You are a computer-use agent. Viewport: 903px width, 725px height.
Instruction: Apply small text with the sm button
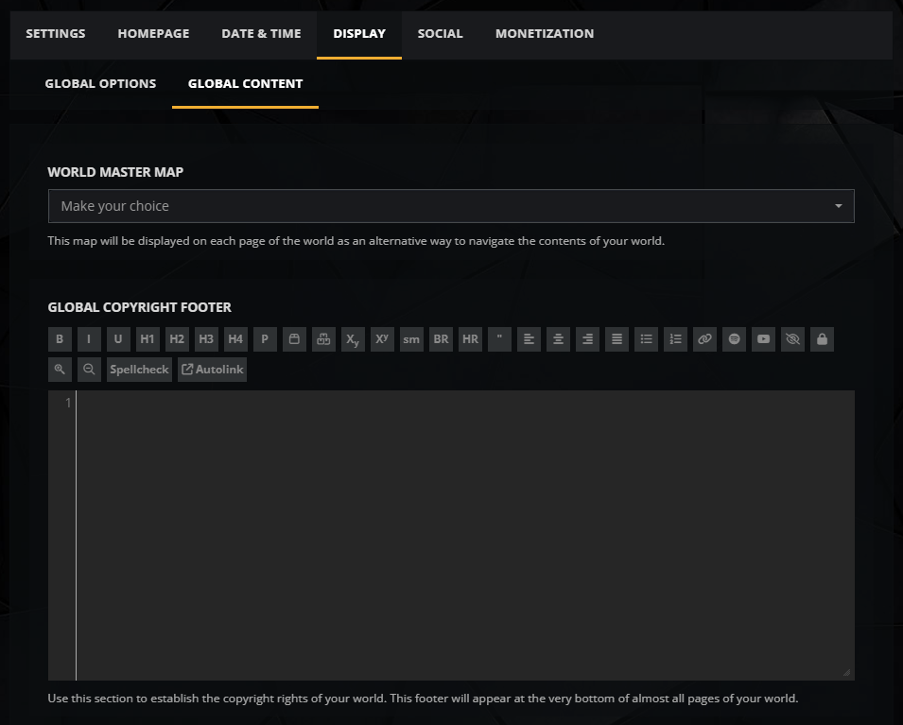411,339
